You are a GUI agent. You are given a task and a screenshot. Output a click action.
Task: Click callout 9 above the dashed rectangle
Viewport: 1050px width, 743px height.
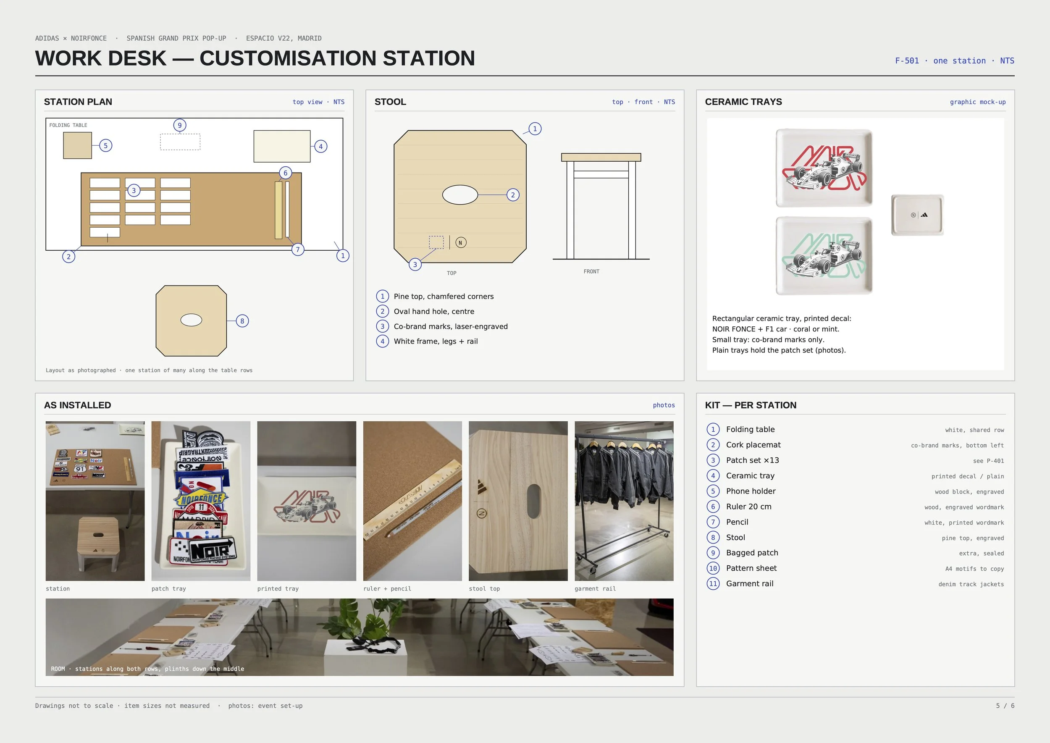click(x=180, y=125)
